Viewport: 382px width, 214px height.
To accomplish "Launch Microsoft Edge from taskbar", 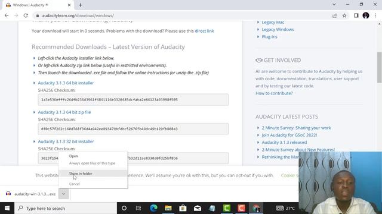I will (x=153, y=208).
